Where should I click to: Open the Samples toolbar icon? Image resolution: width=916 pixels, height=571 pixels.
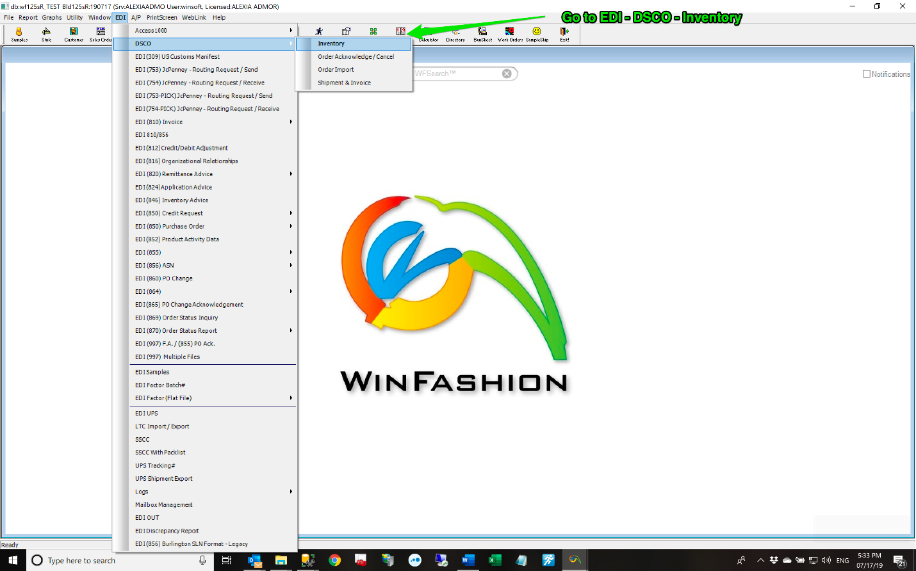[x=19, y=35]
